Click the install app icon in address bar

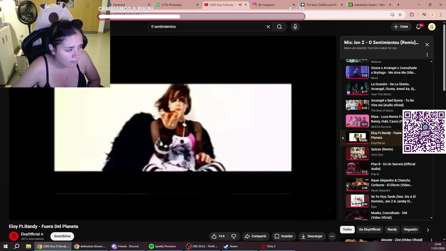[392, 15]
